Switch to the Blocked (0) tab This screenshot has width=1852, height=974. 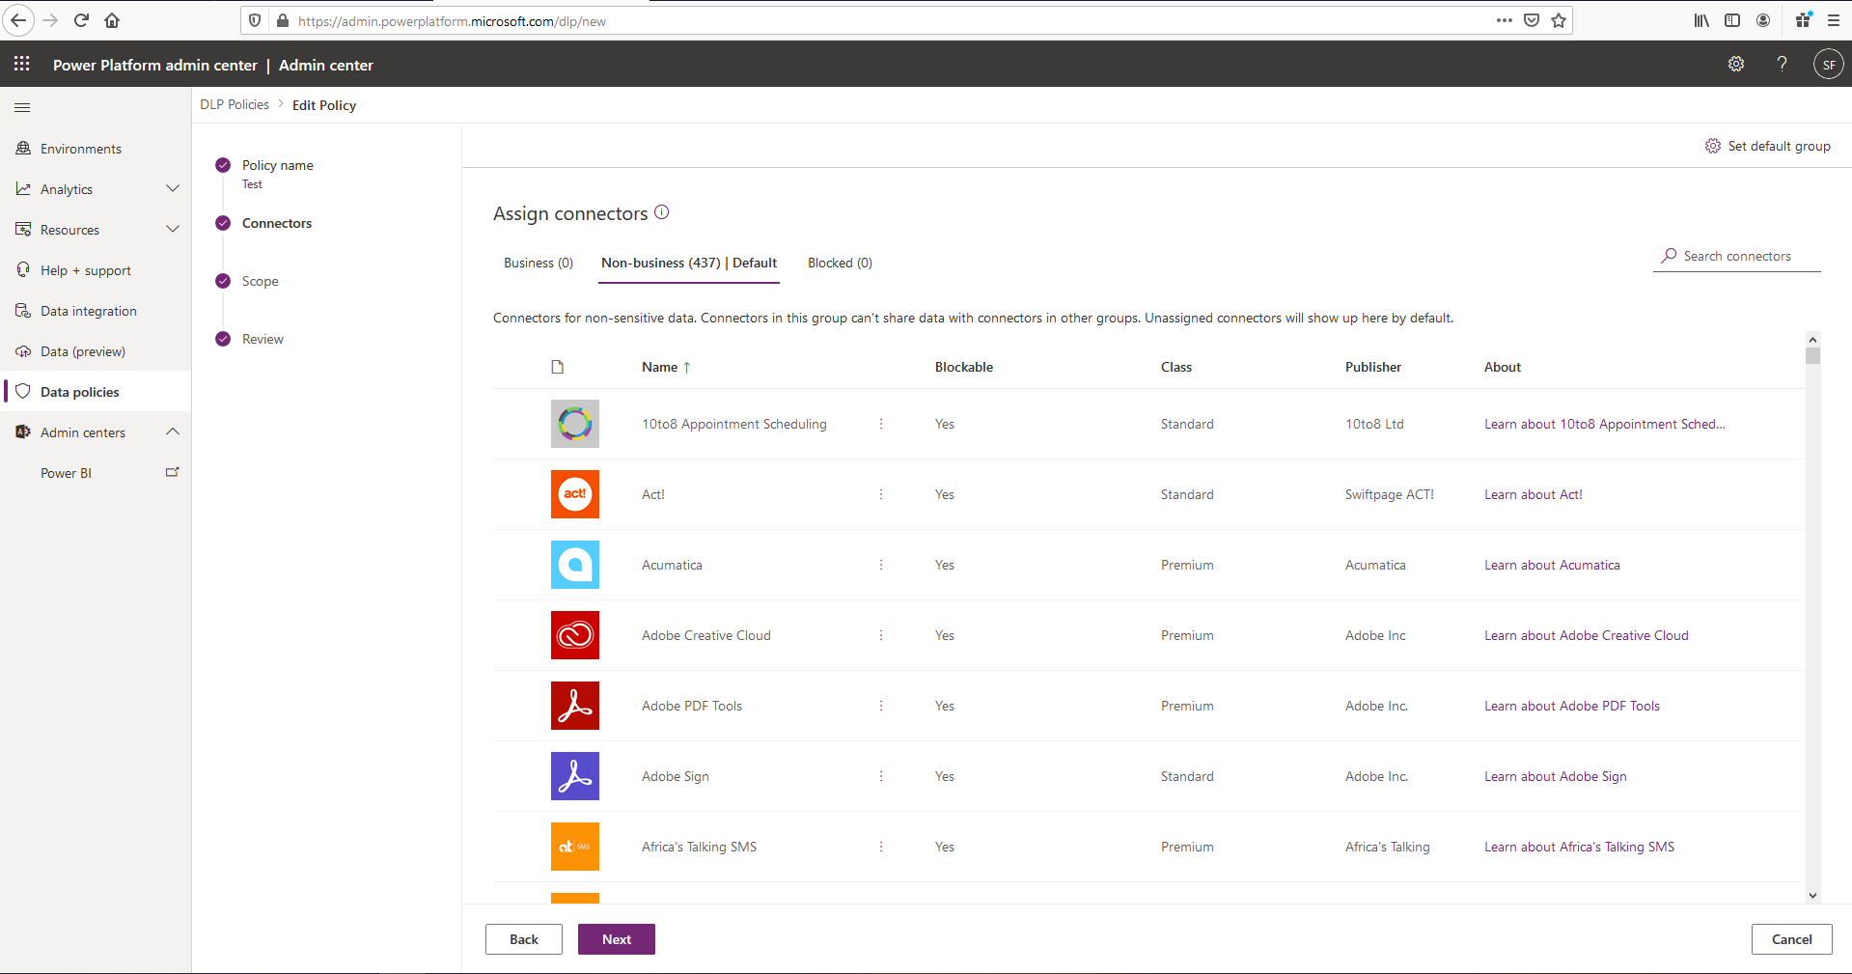840,263
